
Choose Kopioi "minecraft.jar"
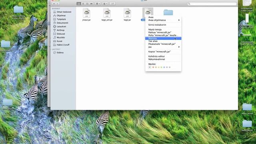click(x=163, y=52)
